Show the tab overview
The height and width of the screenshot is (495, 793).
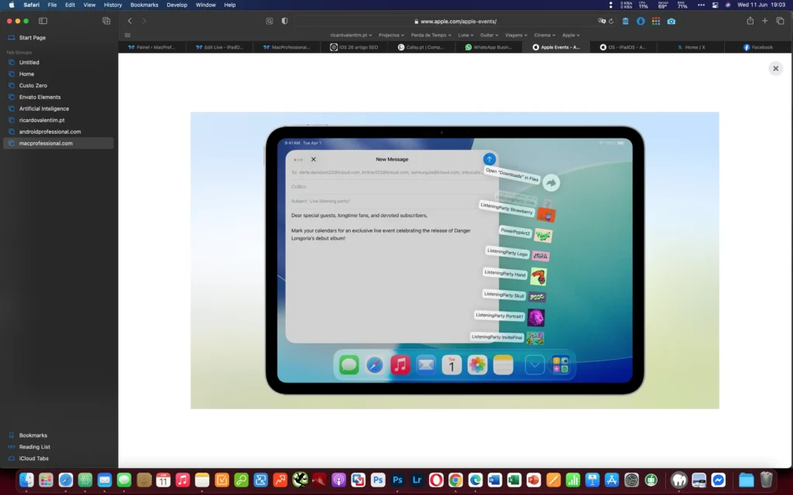point(780,21)
